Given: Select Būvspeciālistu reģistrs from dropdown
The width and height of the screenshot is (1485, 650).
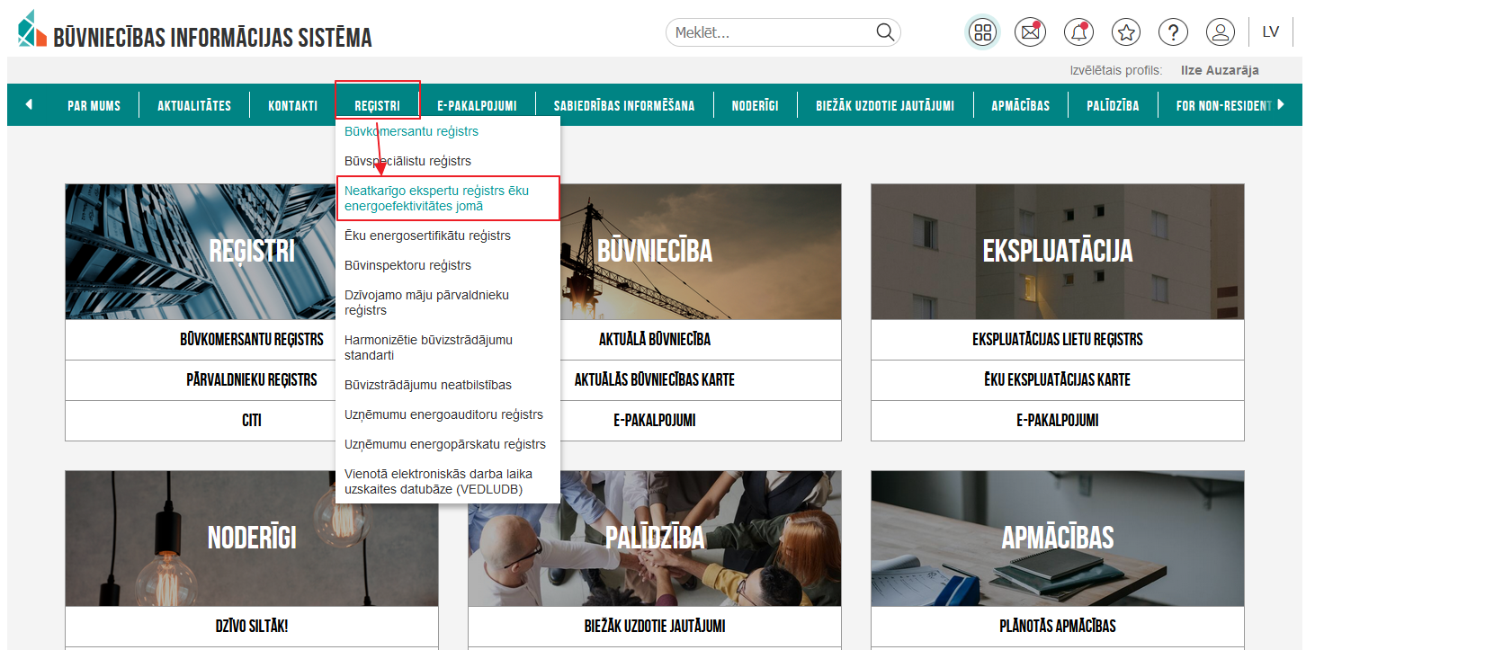Looking at the screenshot, I should (407, 161).
